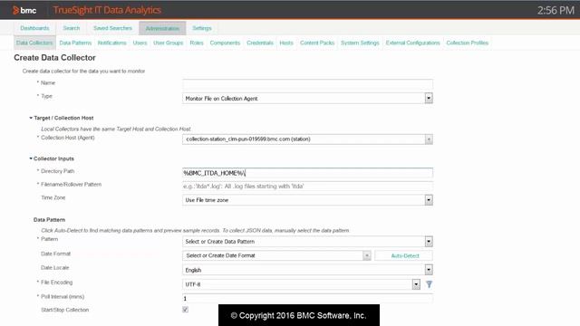The image size is (580, 326).
Task: Go to User Groups sub-tab
Action: pyautogui.click(x=169, y=43)
